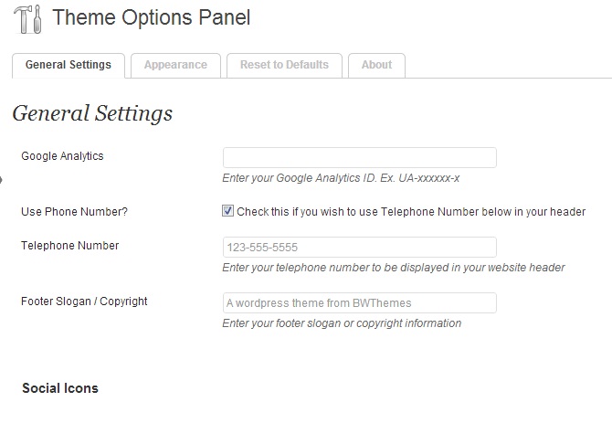The height and width of the screenshot is (423, 612).
Task: Go to the About tab
Action: [376, 65]
